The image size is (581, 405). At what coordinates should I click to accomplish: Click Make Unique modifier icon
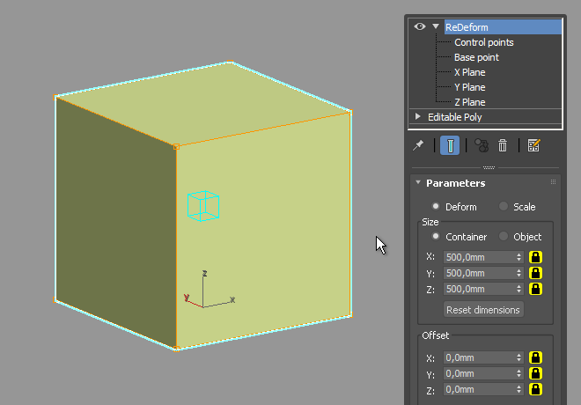[482, 145]
